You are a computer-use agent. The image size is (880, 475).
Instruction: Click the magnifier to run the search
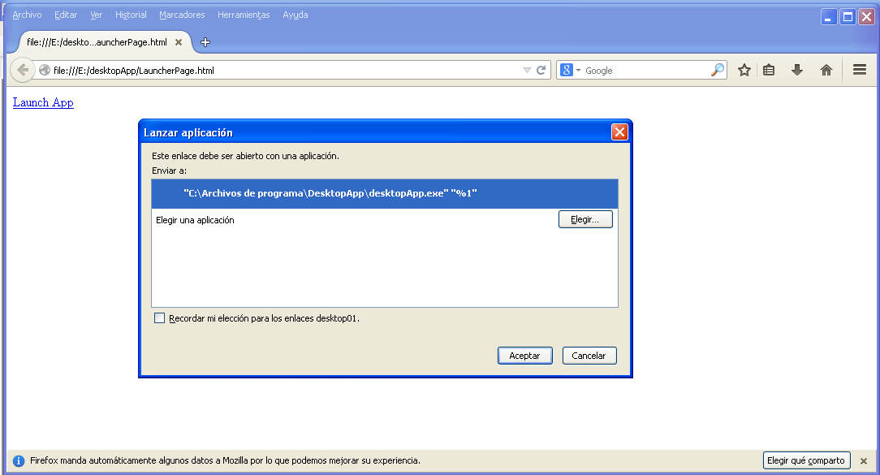tap(718, 70)
